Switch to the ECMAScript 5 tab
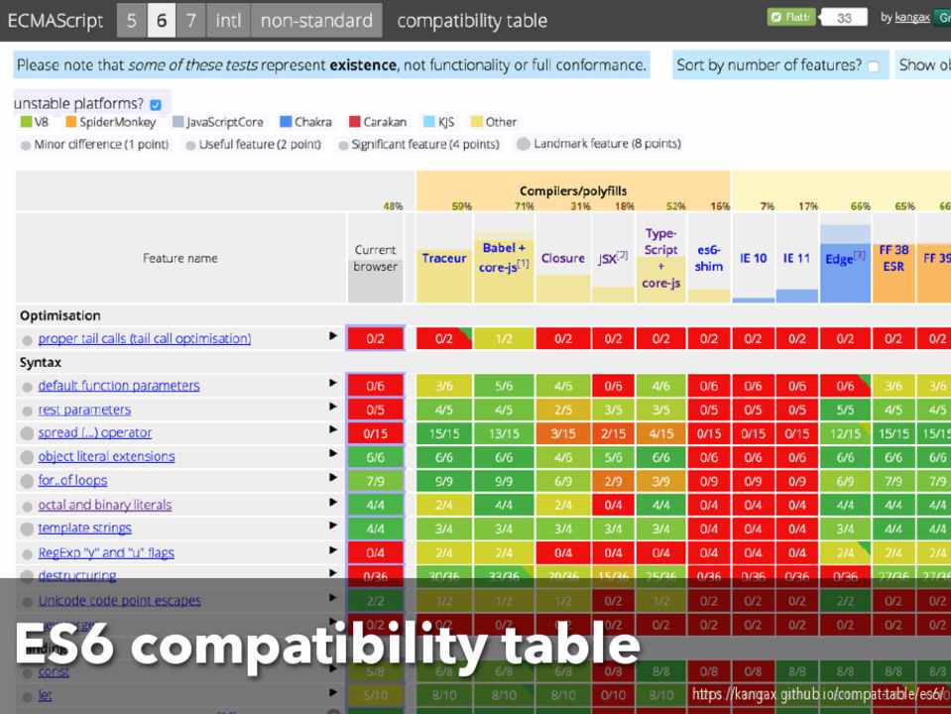The width and height of the screenshot is (951, 714). [131, 20]
